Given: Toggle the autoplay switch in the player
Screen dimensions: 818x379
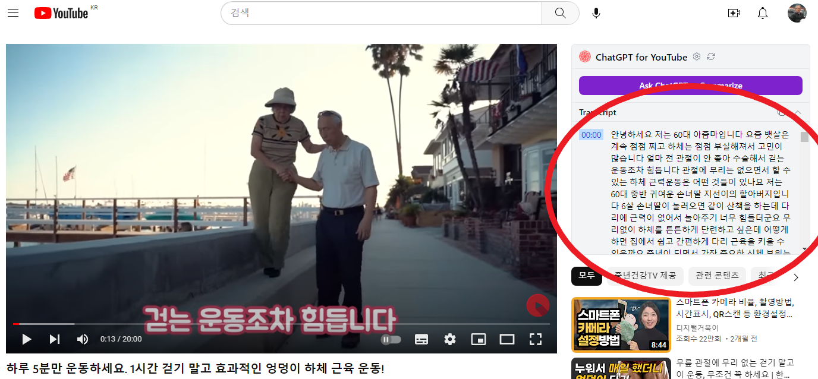Looking at the screenshot, I should pos(391,339).
